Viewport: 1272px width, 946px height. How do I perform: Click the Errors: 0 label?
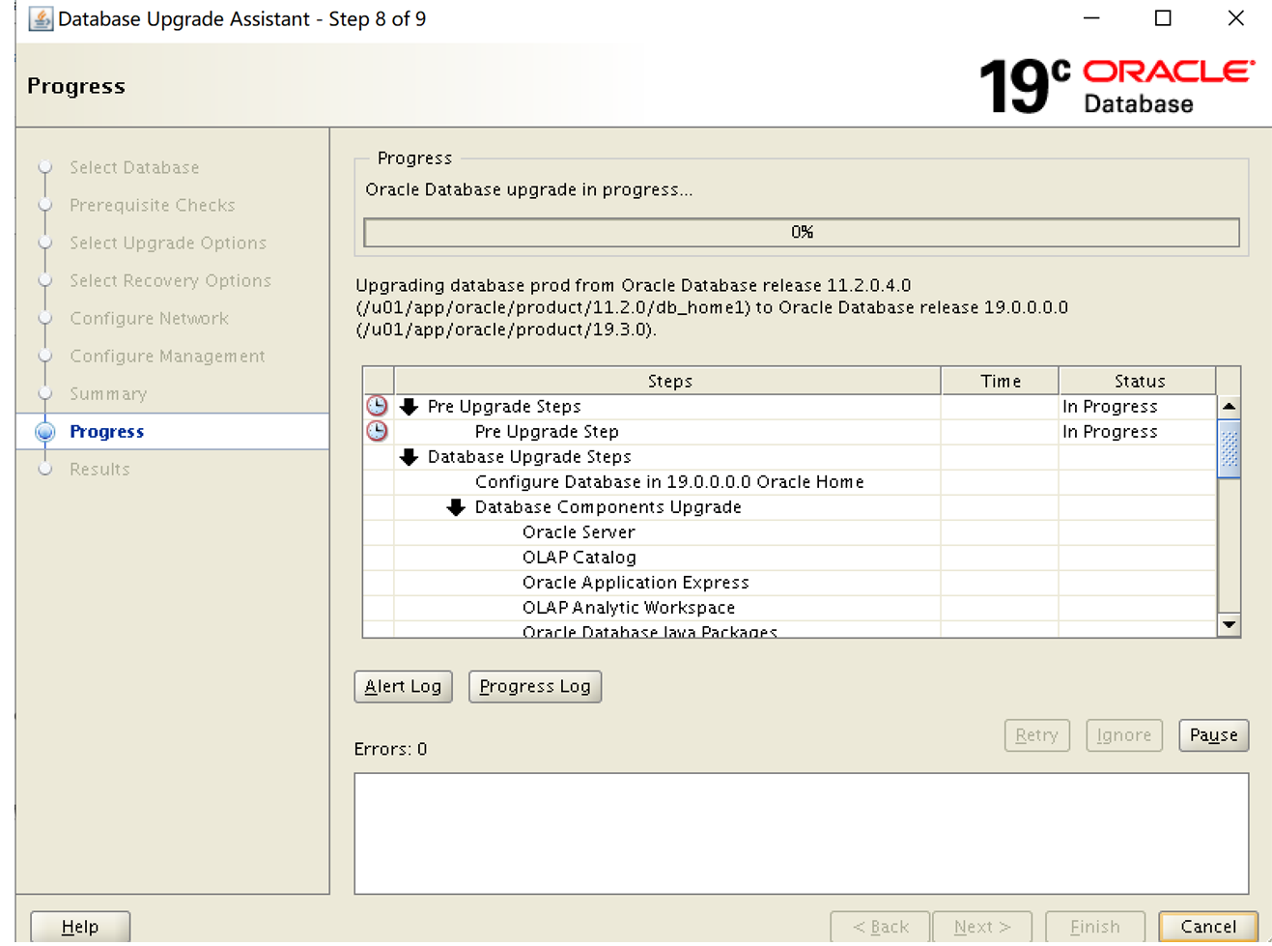tap(390, 749)
